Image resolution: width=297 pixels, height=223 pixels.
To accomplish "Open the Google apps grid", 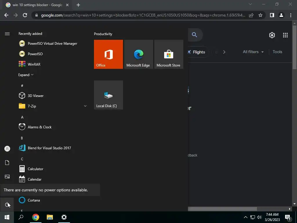I will click(285, 35).
